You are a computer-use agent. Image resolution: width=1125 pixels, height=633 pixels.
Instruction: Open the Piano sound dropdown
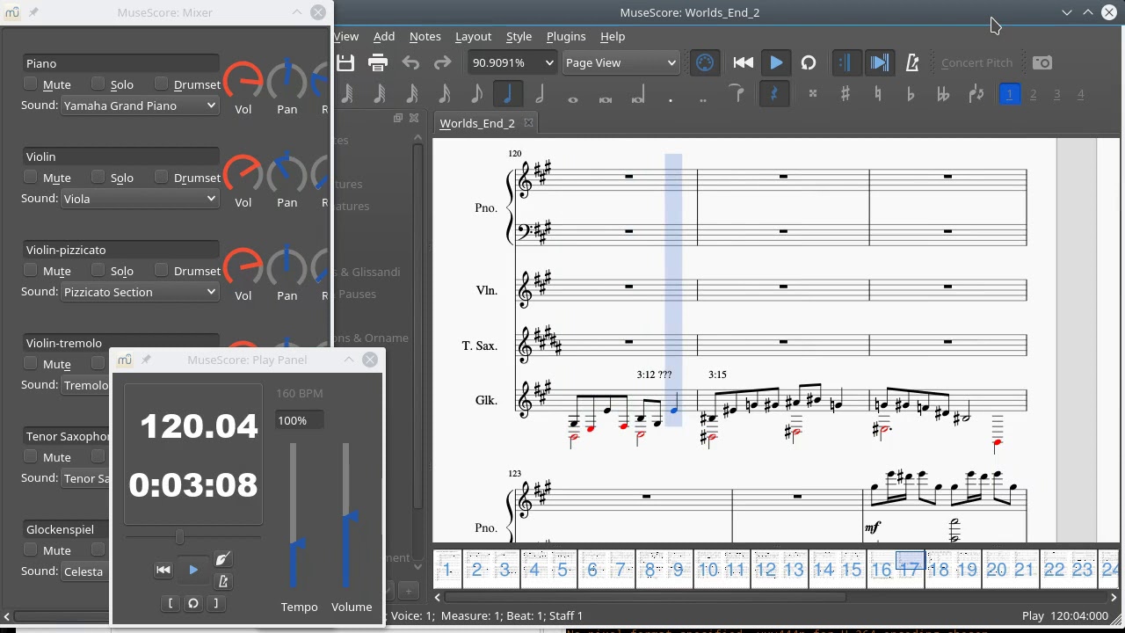140,105
